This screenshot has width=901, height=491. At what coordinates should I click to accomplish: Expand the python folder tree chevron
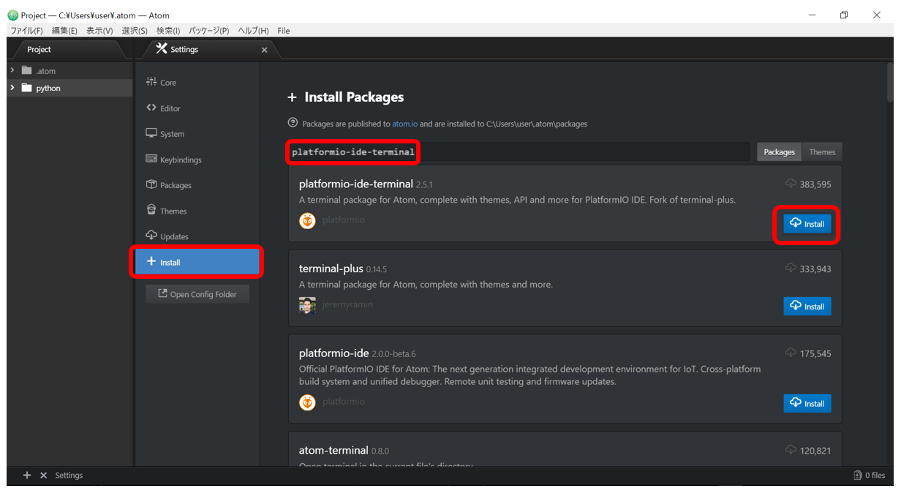(12, 88)
